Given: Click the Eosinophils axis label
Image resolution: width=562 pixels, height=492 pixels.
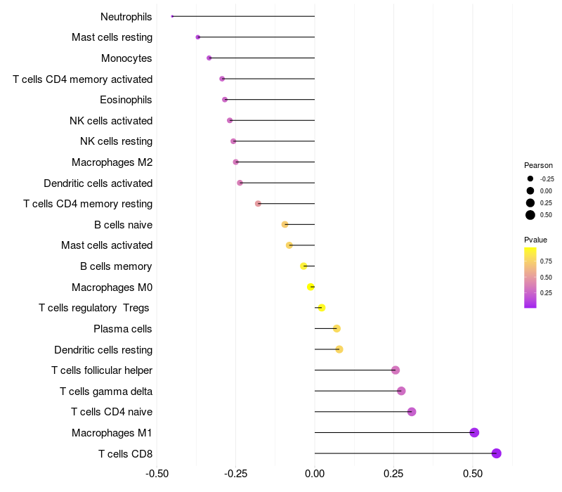Looking at the screenshot, I should click(126, 100).
